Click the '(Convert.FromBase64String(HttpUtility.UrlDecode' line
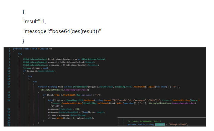The image size is (214, 131). click(x=123, y=103)
